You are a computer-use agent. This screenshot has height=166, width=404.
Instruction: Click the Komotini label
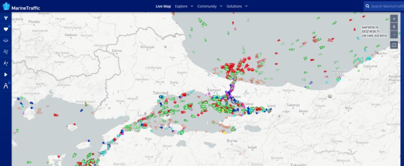pos(64,85)
